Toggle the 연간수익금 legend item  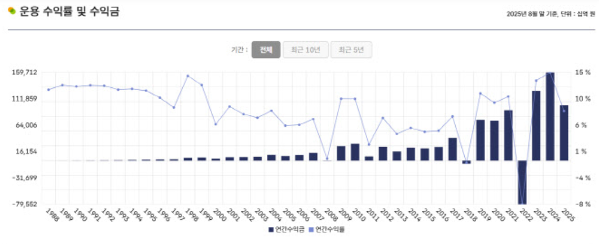(x=287, y=229)
